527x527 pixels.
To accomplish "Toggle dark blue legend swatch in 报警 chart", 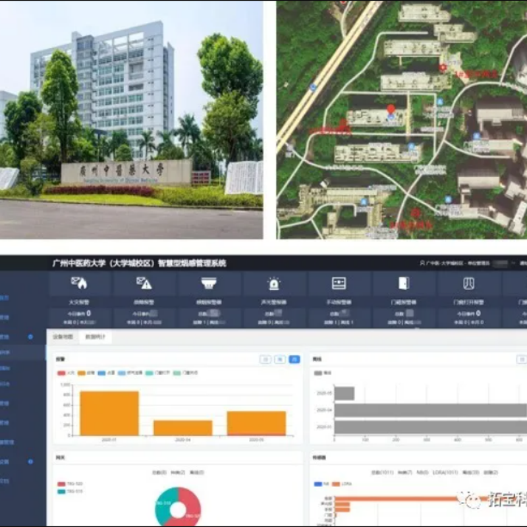I will click(x=101, y=373).
